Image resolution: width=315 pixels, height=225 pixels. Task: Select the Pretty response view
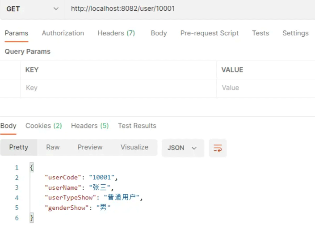(19, 147)
